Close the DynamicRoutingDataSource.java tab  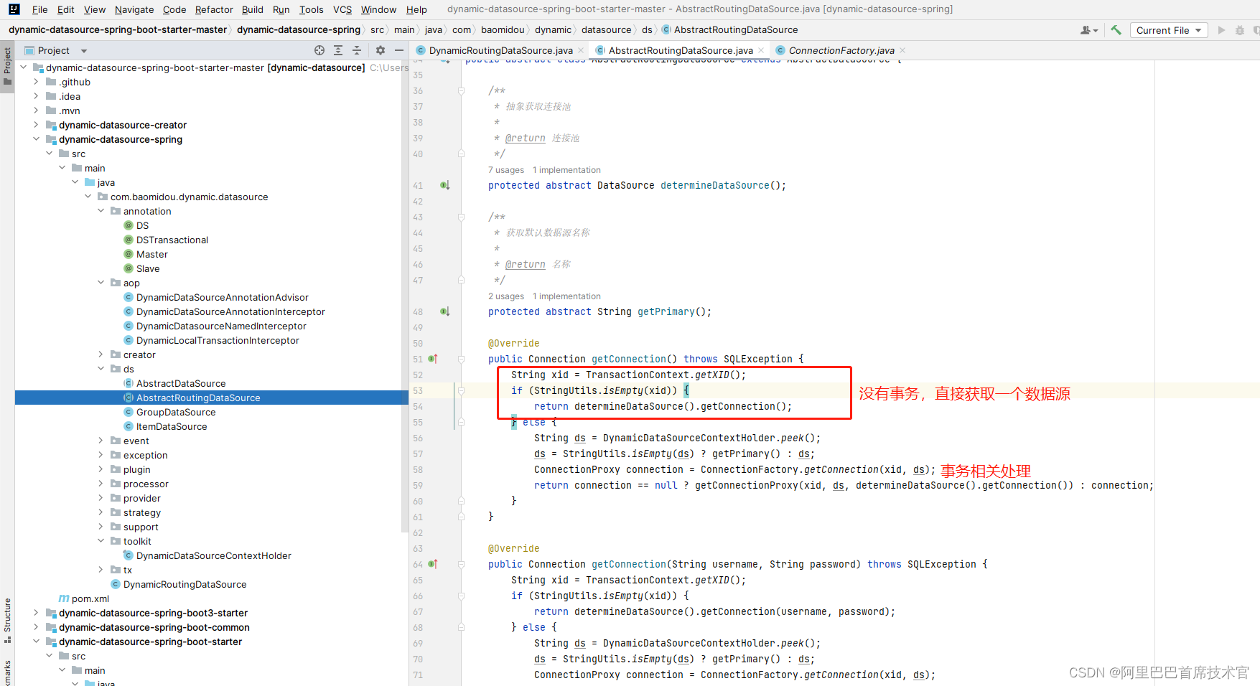581,50
